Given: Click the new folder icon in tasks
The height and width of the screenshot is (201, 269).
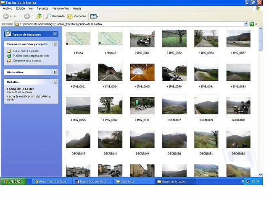Looking at the screenshot, I should 9,51.
